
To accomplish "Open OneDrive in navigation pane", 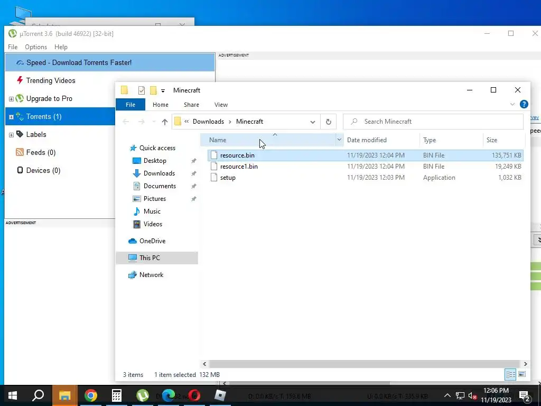I will point(152,241).
